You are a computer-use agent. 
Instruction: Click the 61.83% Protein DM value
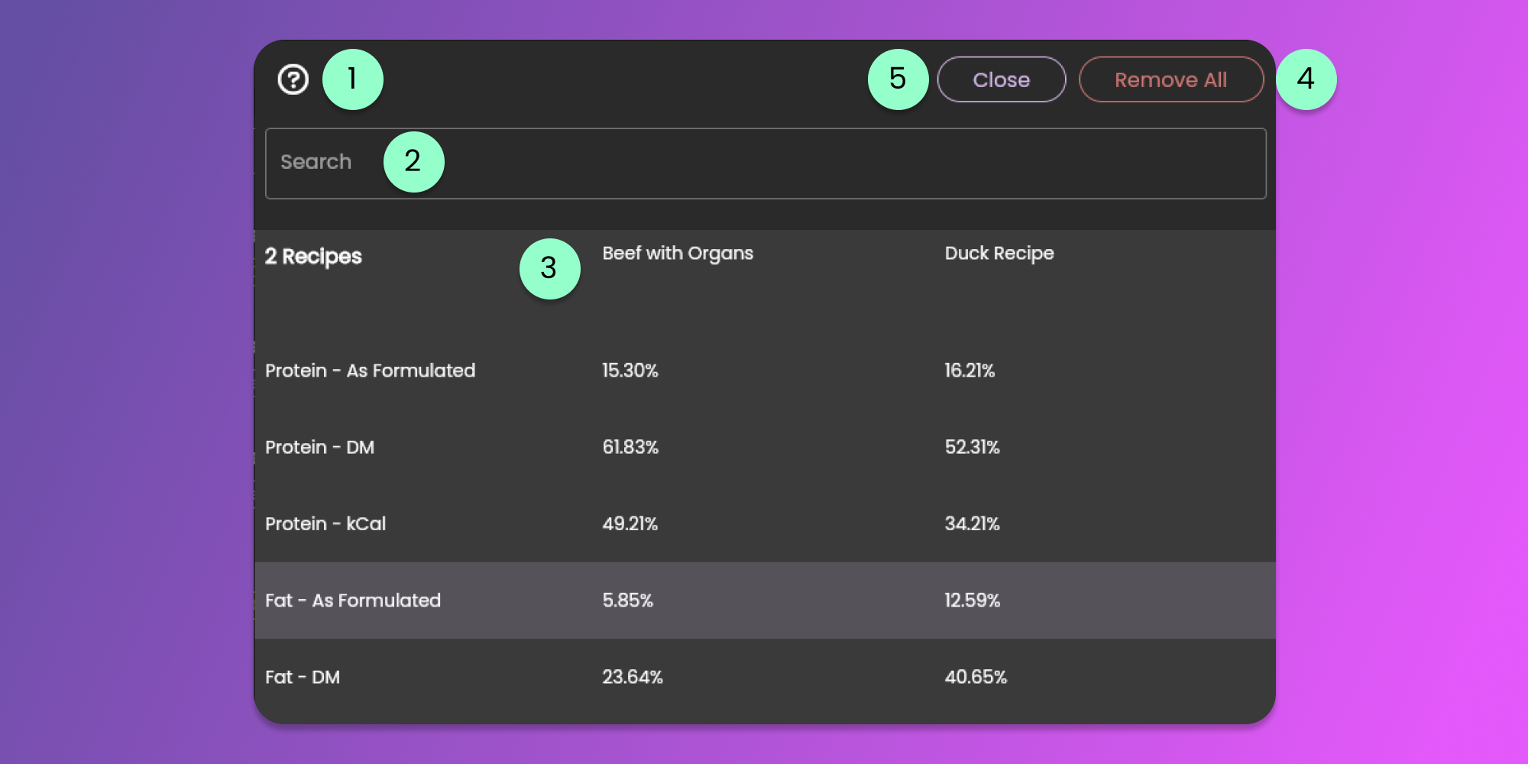point(630,448)
